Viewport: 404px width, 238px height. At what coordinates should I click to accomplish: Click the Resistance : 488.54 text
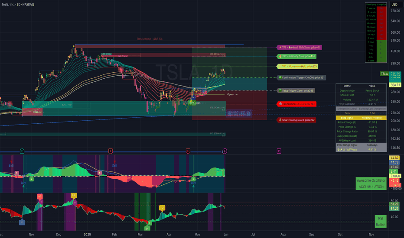(x=150, y=39)
